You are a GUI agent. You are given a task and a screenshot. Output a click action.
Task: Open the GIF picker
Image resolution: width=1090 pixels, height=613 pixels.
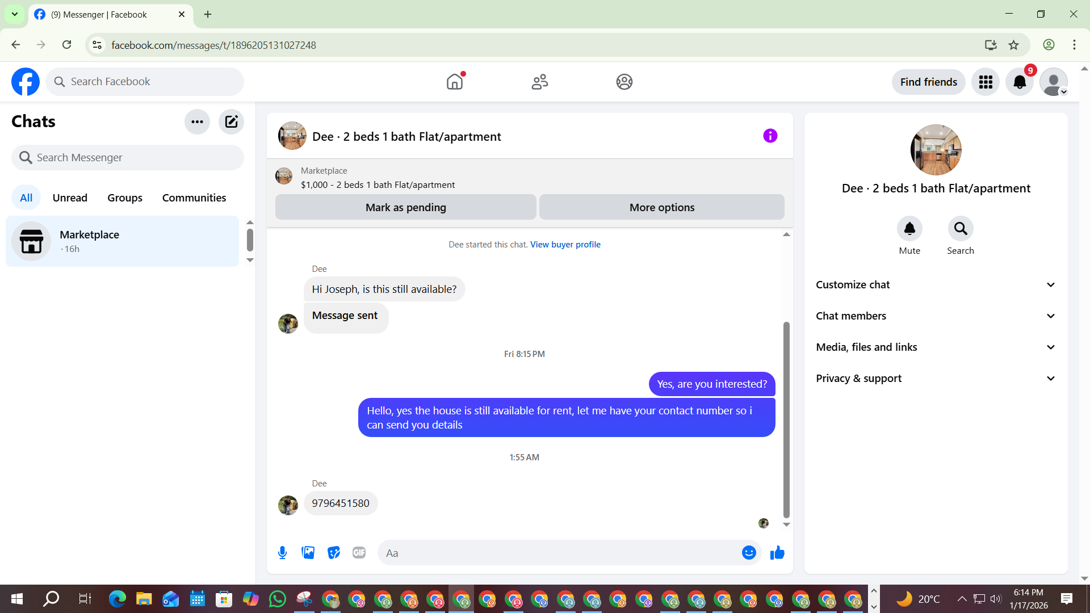(359, 553)
